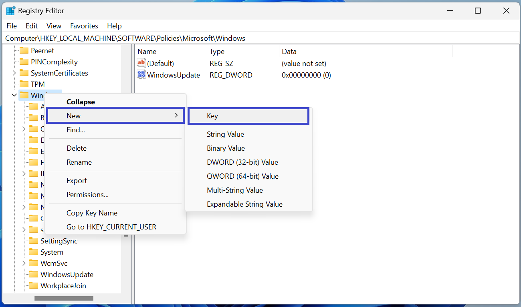Viewport: 521px width, 307px height.
Task: Select Copy Key Name entry
Action: 92,213
